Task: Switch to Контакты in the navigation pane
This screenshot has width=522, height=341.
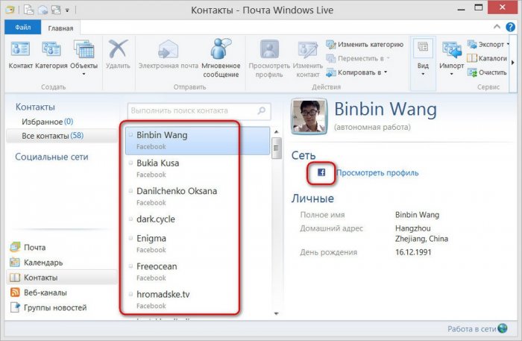Action: coord(62,278)
